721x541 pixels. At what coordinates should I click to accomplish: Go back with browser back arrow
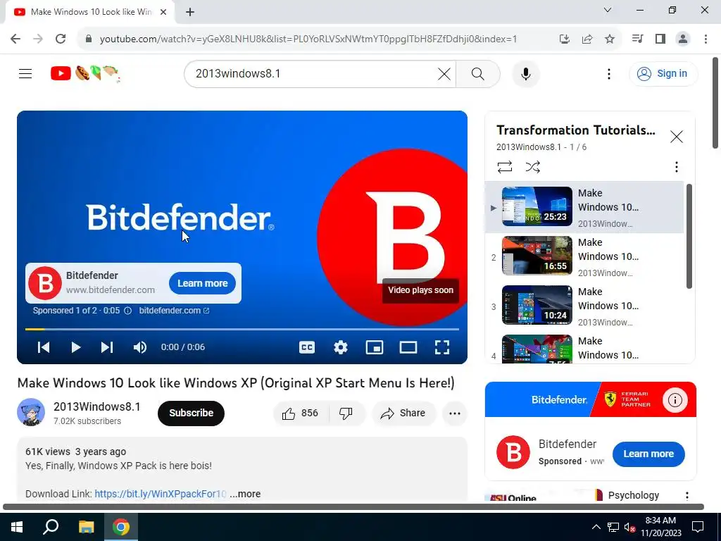tap(15, 39)
